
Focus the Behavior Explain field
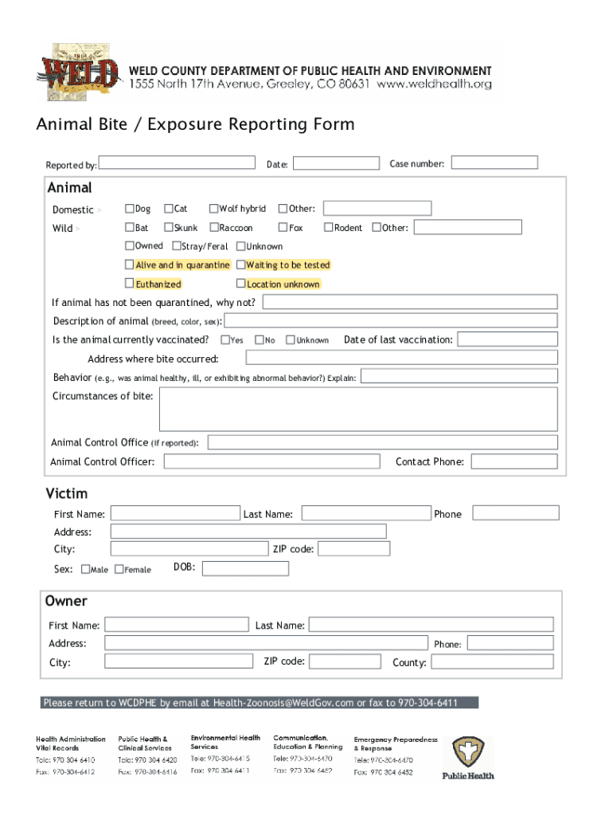(459, 376)
